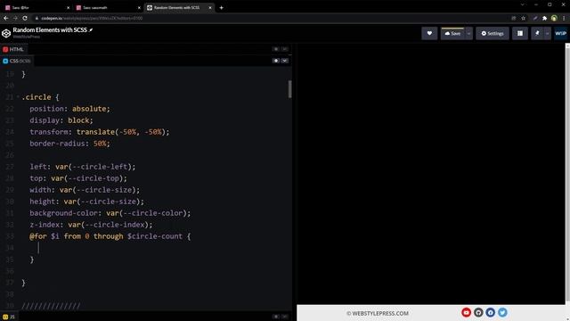Open JS editor settings gear
Viewport: 570px width, 321px height.
coord(276,317)
